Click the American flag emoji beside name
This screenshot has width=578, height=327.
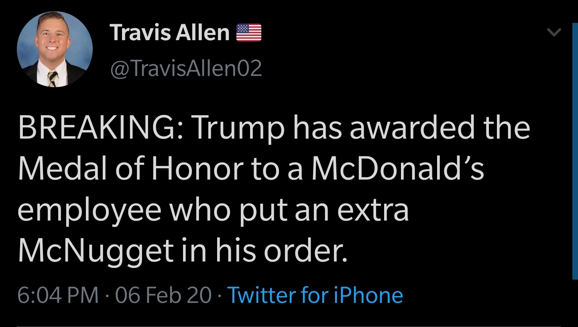tap(249, 33)
